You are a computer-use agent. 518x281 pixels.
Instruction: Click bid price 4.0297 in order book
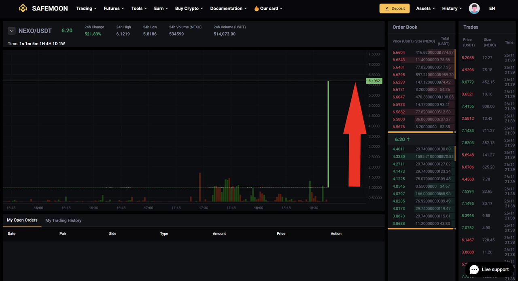tap(399, 194)
